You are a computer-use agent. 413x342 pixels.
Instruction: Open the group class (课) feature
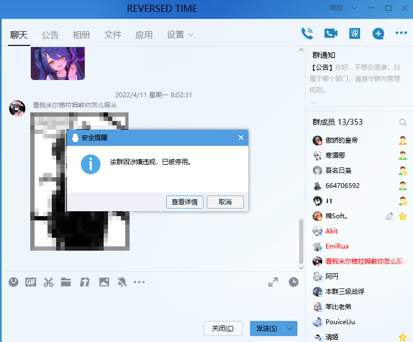click(x=355, y=33)
